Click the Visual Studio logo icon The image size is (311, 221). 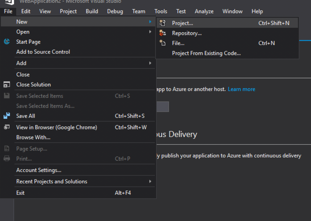pos(9,2)
